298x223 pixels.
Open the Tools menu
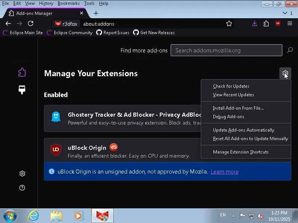(89, 3)
